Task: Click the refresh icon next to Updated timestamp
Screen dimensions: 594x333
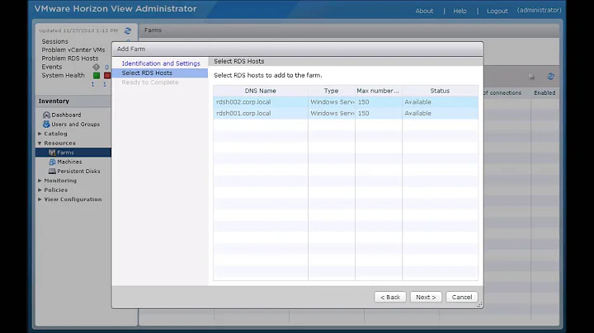Action: (128, 30)
